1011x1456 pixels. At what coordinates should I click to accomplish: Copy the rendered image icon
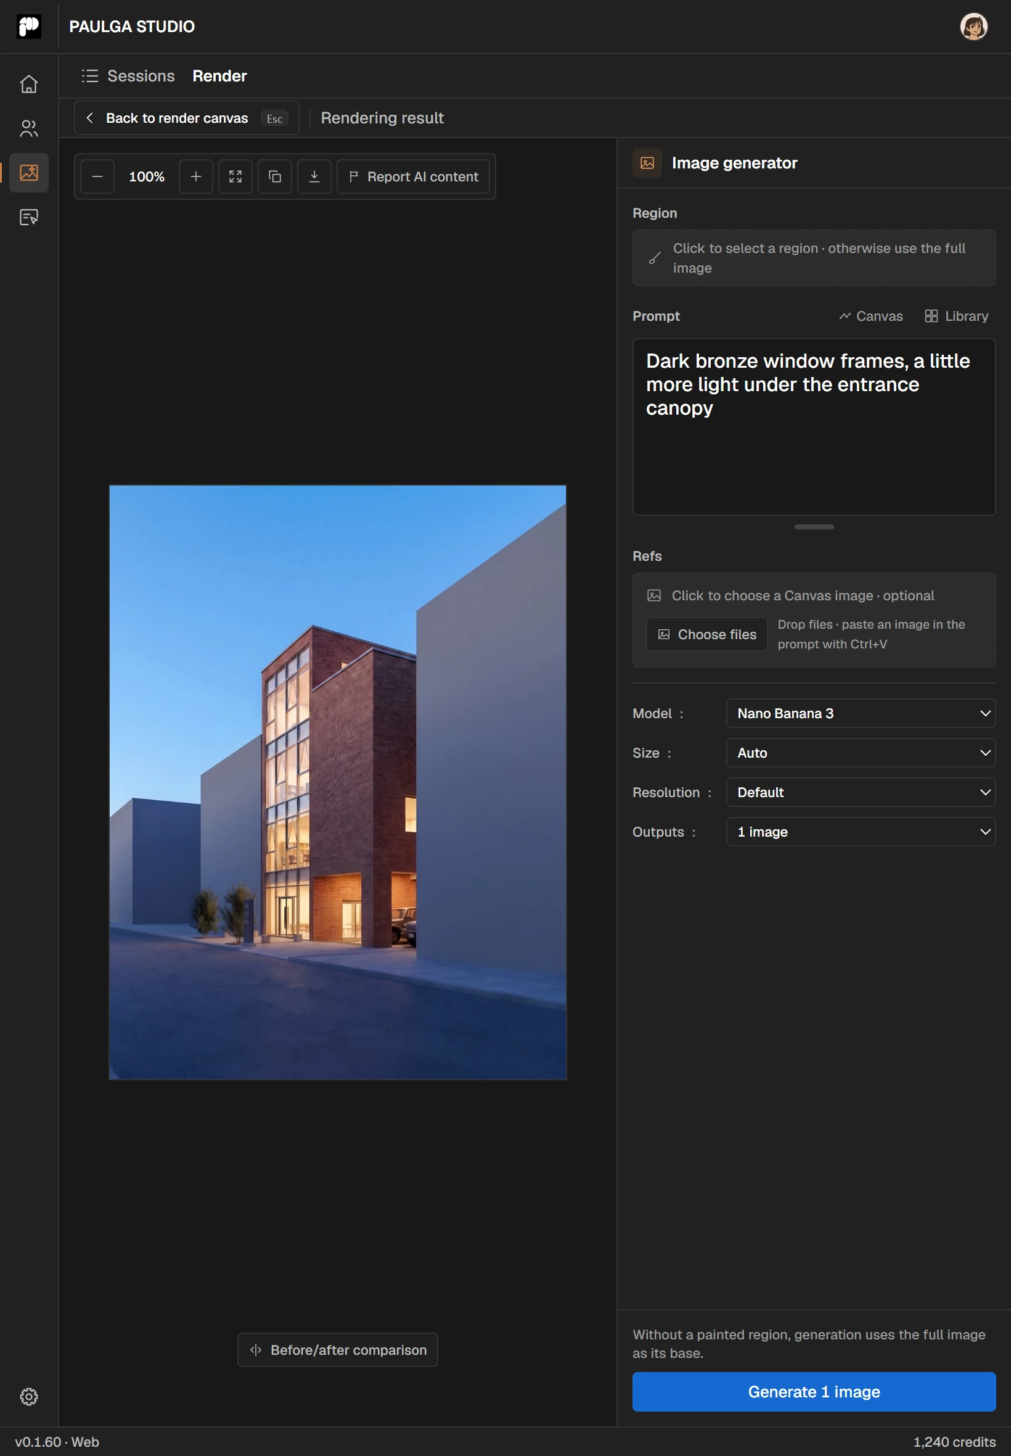point(275,177)
